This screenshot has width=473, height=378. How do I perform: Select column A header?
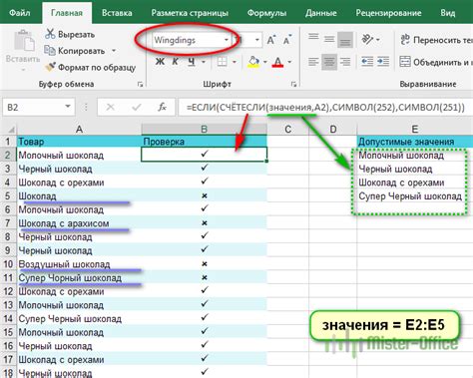(x=79, y=129)
